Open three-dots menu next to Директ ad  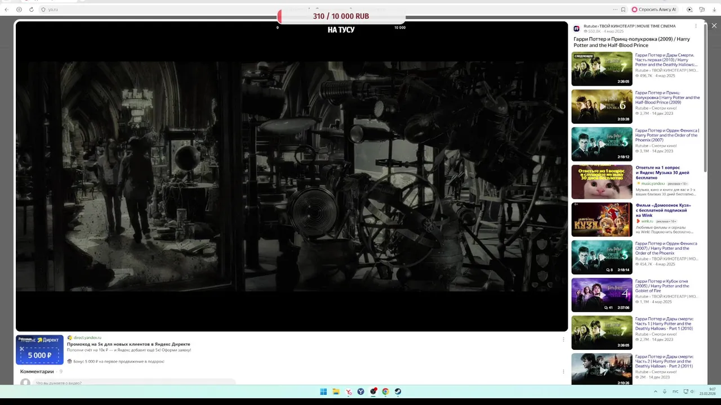[x=563, y=339]
